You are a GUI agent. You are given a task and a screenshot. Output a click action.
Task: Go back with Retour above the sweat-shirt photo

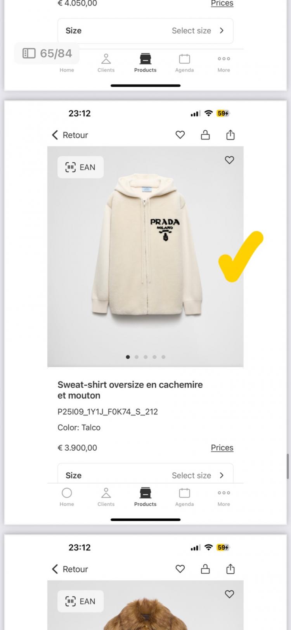[70, 135]
